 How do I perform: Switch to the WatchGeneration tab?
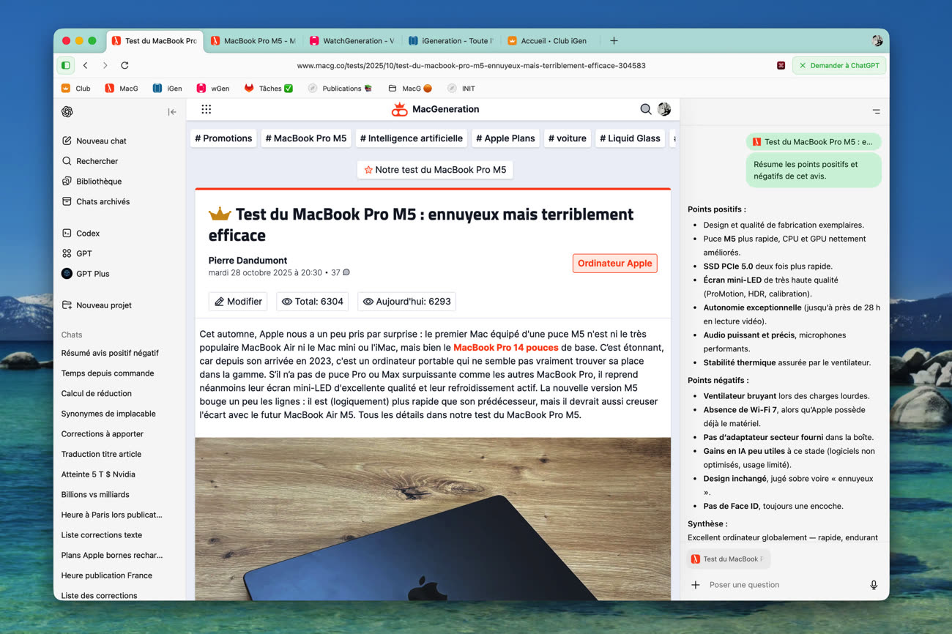(352, 41)
